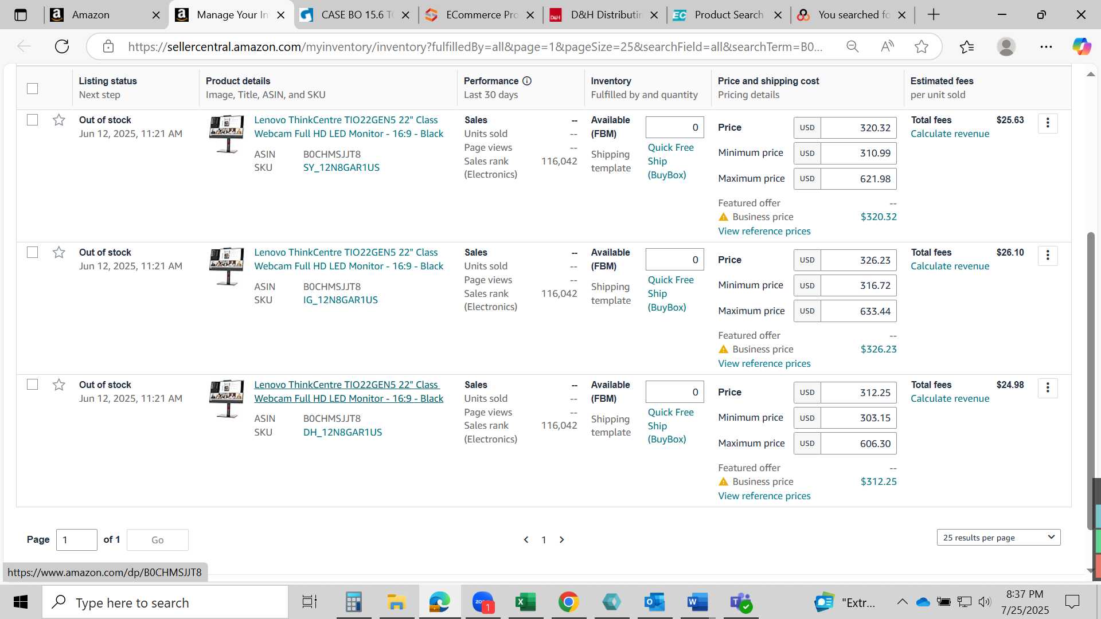Select the DH_12N8GAR1US listing checkbox
Viewport: 1101px width, 619px height.
(x=33, y=384)
